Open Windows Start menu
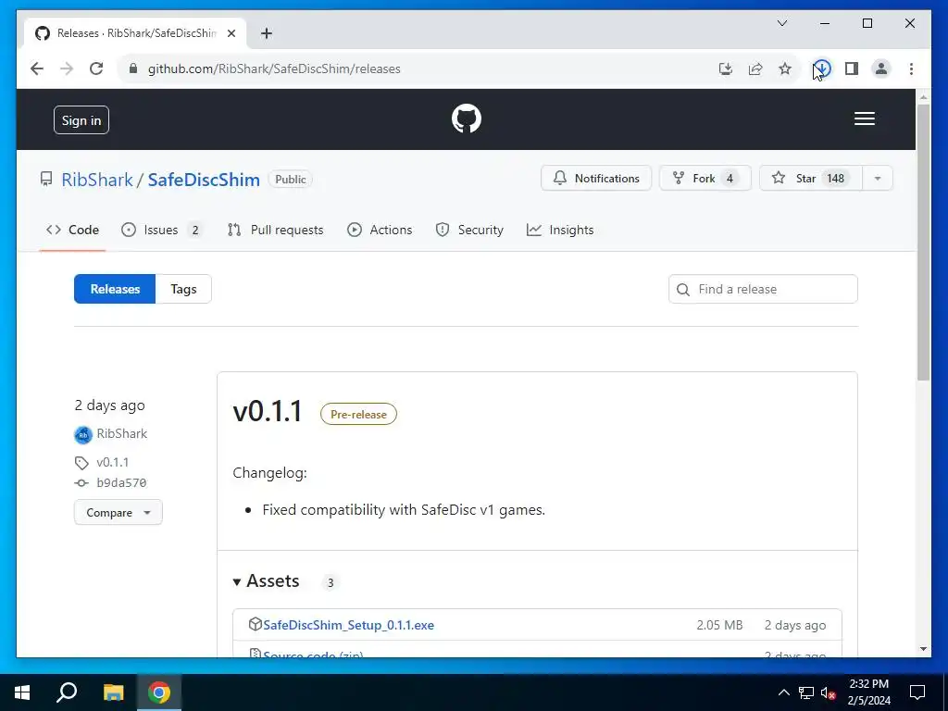The height and width of the screenshot is (711, 948). coord(22,692)
